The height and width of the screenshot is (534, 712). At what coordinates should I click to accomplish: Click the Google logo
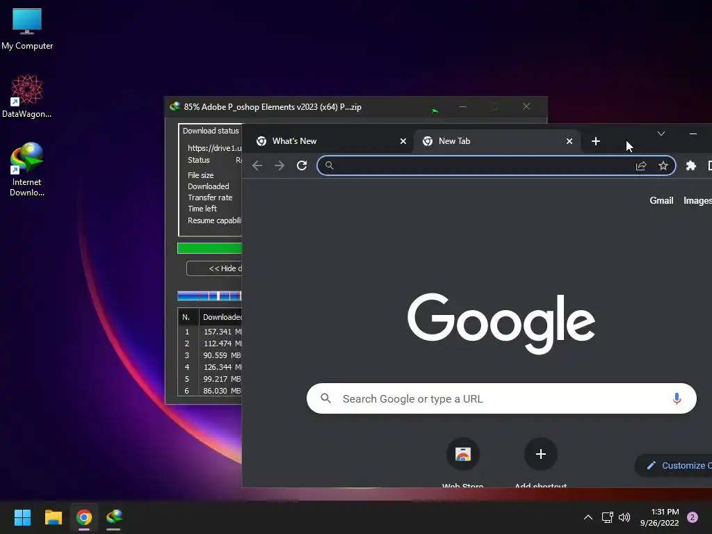pyautogui.click(x=501, y=323)
